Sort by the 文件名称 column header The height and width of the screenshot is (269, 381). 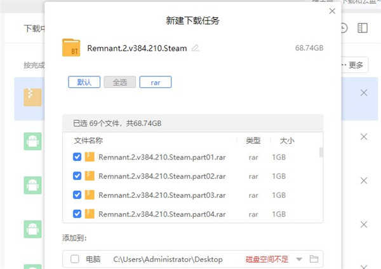88,141
